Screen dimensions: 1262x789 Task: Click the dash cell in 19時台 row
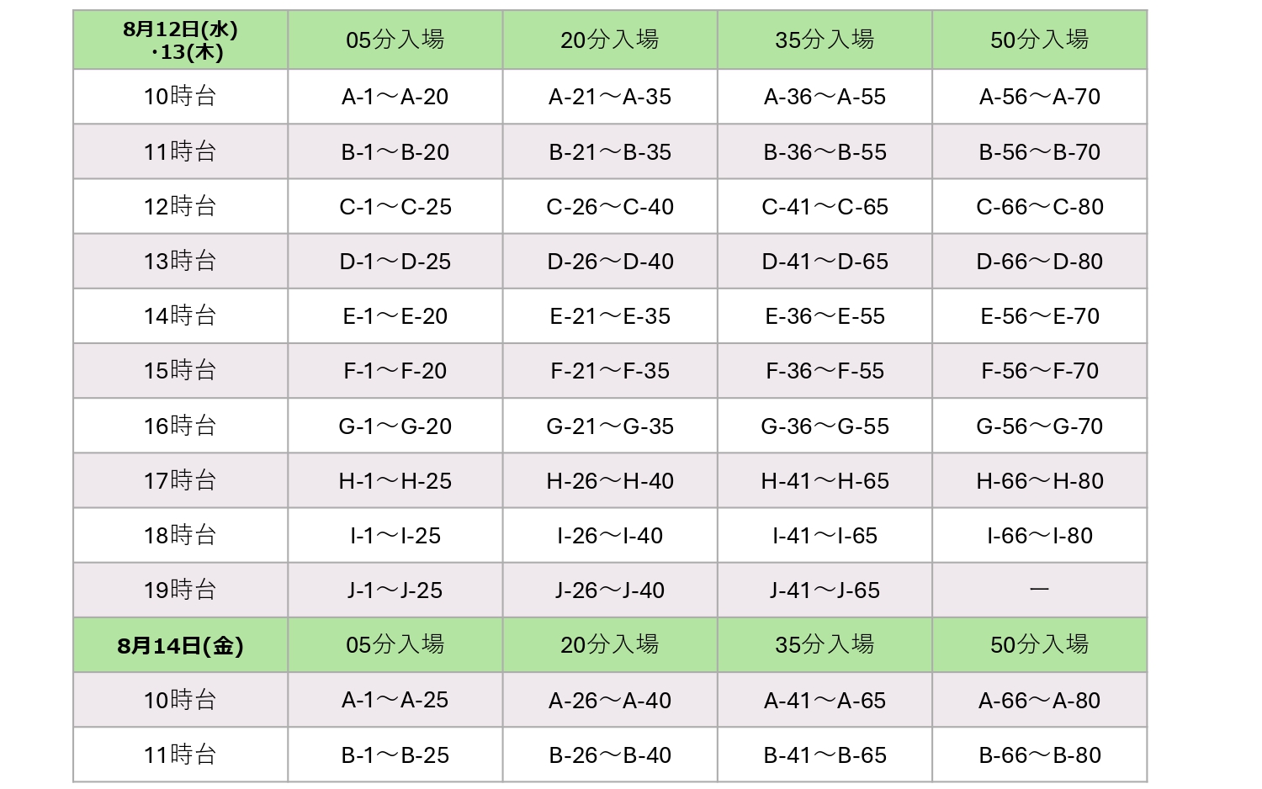(x=1039, y=590)
